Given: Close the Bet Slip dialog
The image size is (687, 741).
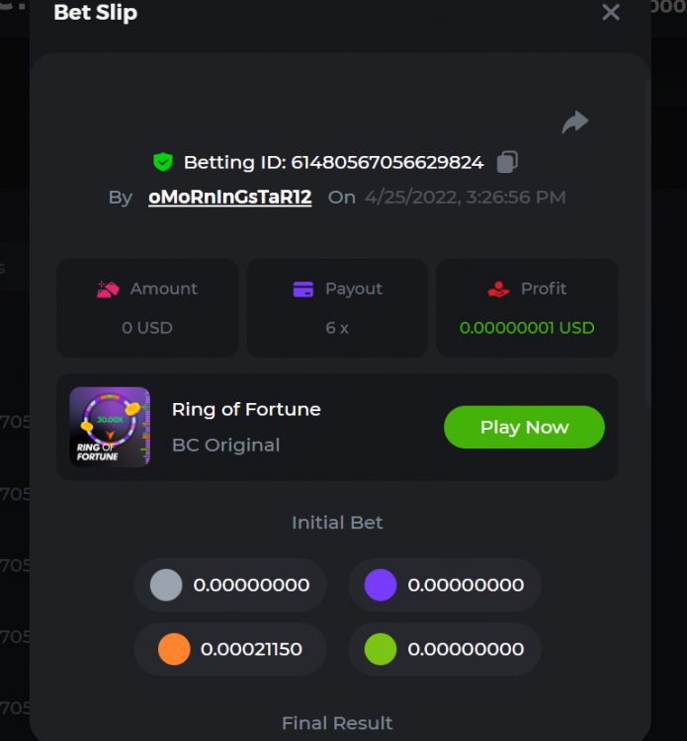Looking at the screenshot, I should pyautogui.click(x=611, y=13).
